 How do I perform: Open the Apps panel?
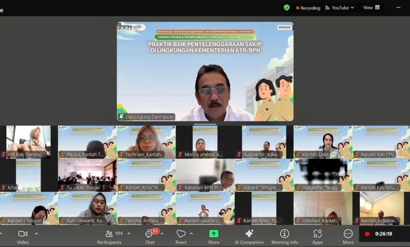pos(317,236)
